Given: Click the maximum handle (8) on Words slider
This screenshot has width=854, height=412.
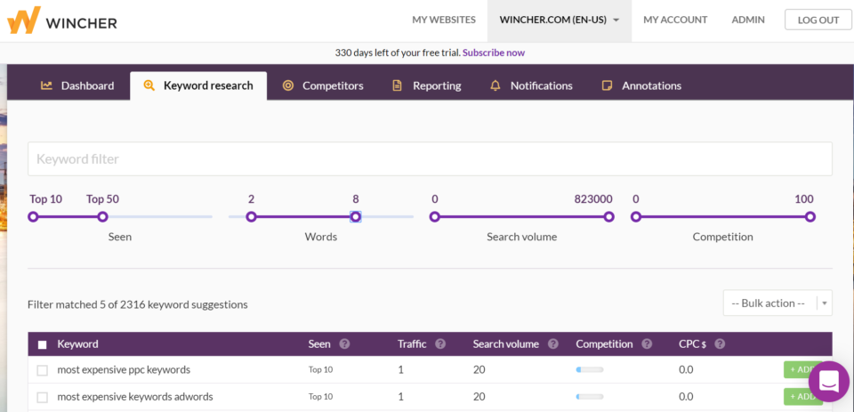Looking at the screenshot, I should (356, 217).
